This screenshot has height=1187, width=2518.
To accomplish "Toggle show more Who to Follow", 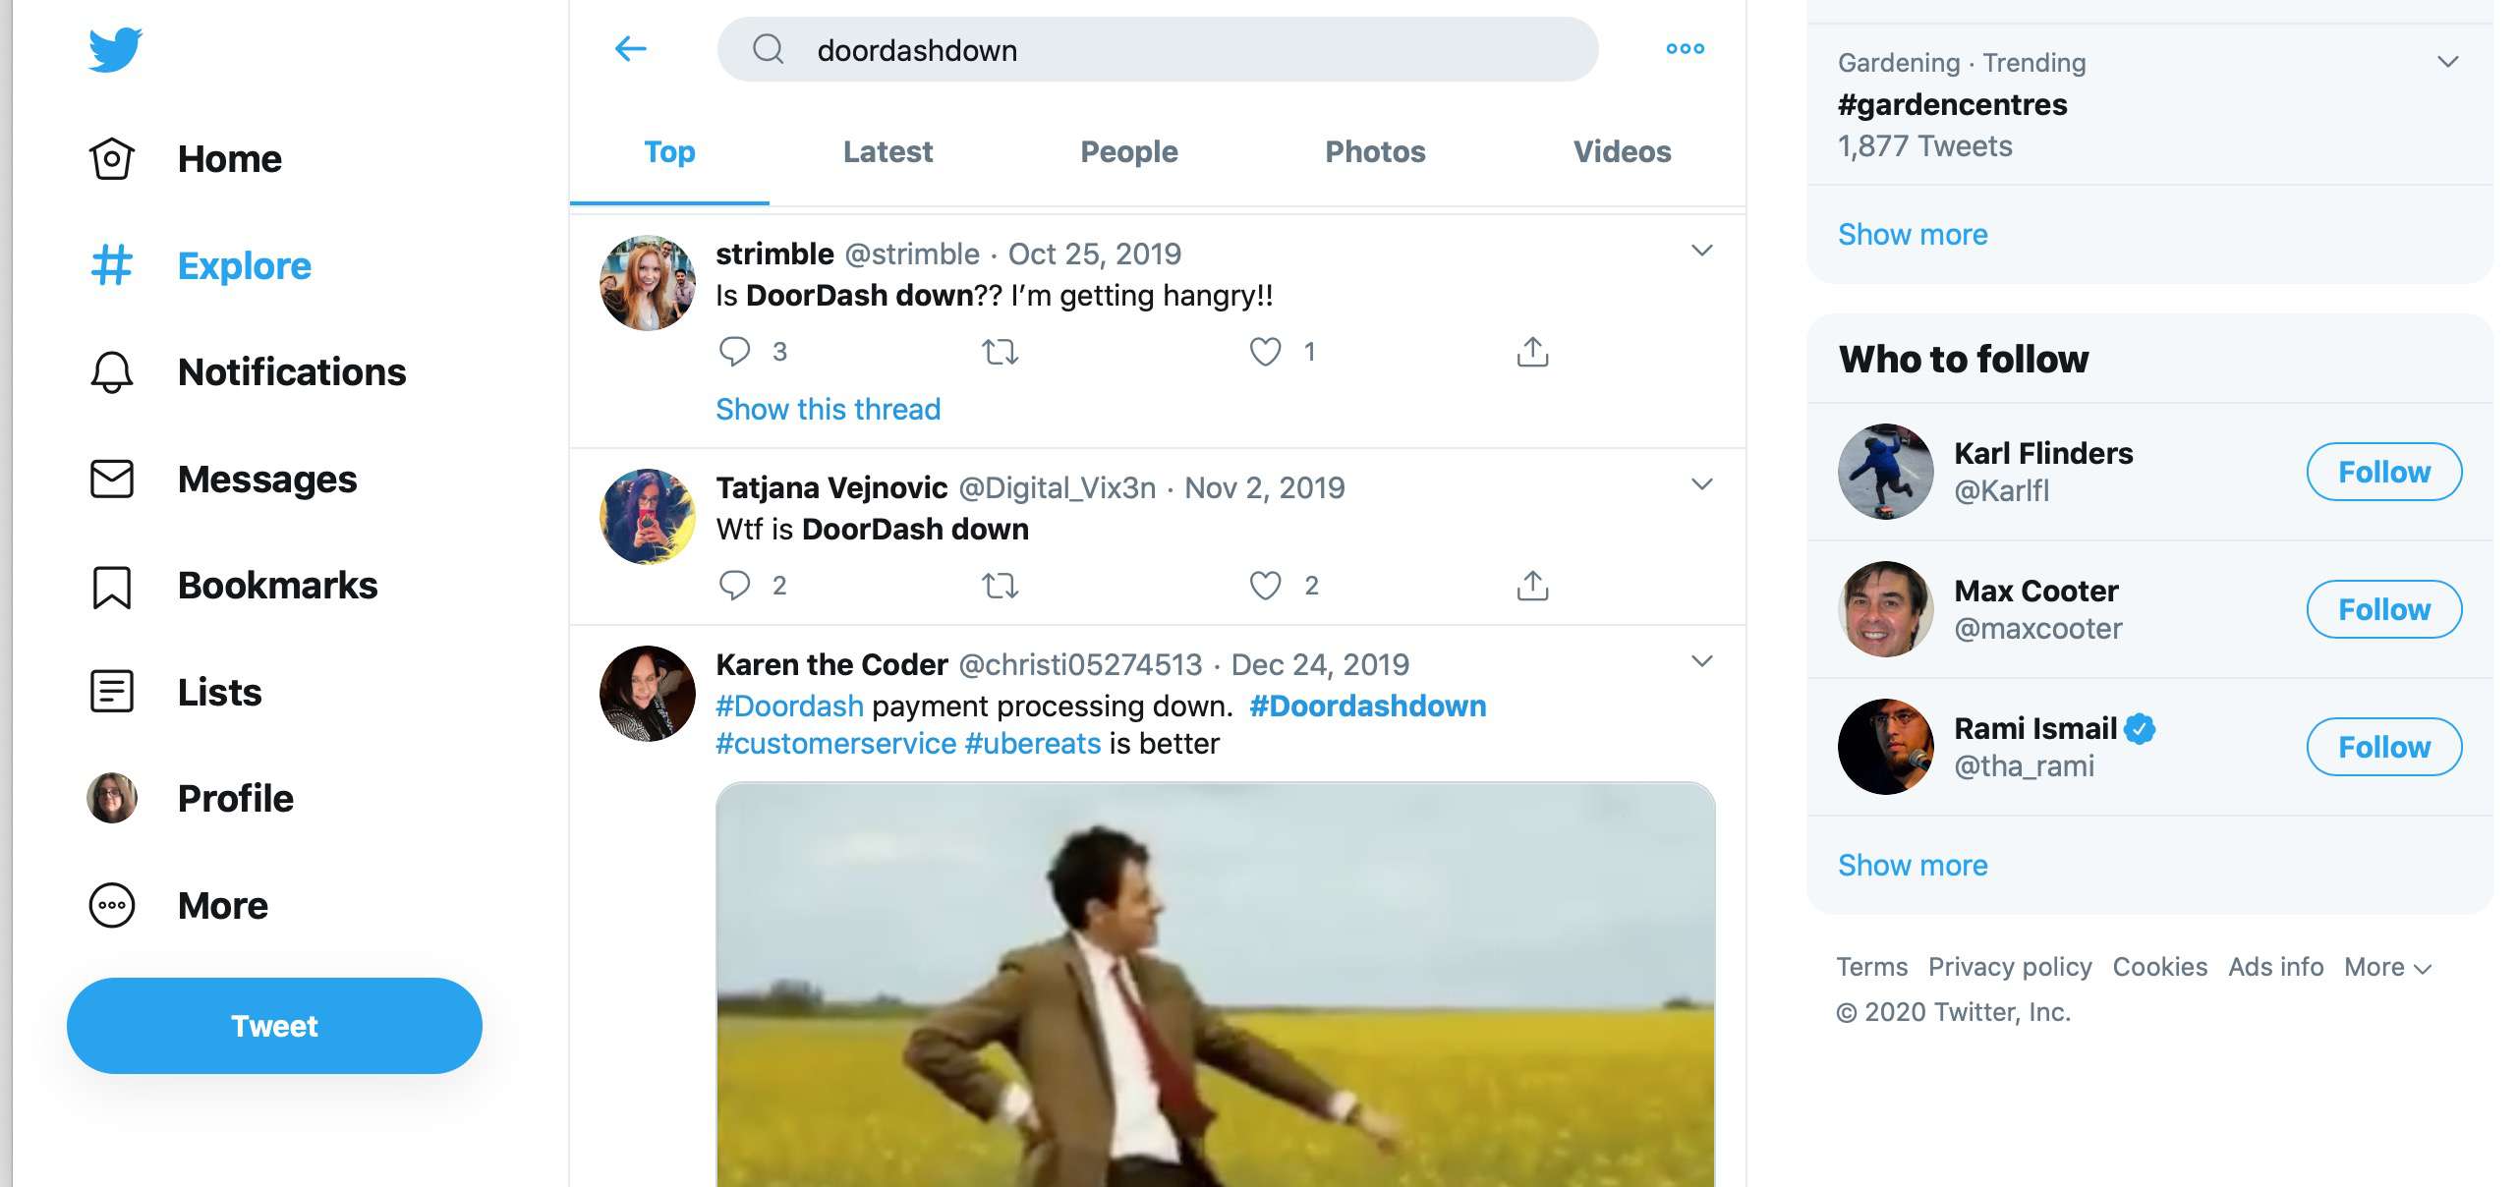I will [x=1913, y=863].
